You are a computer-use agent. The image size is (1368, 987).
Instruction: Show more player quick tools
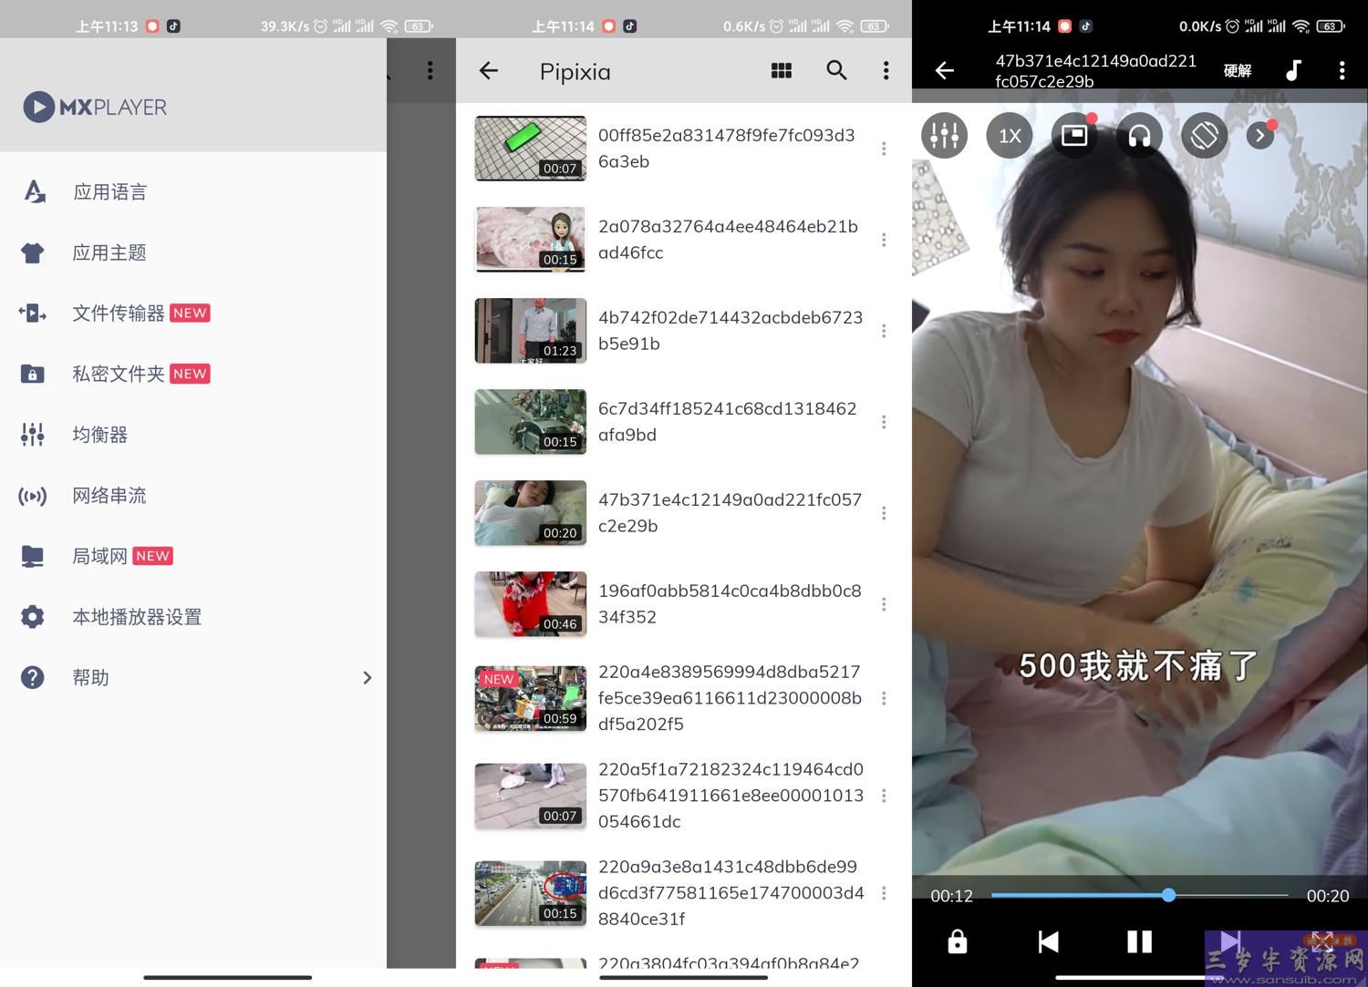(1260, 136)
